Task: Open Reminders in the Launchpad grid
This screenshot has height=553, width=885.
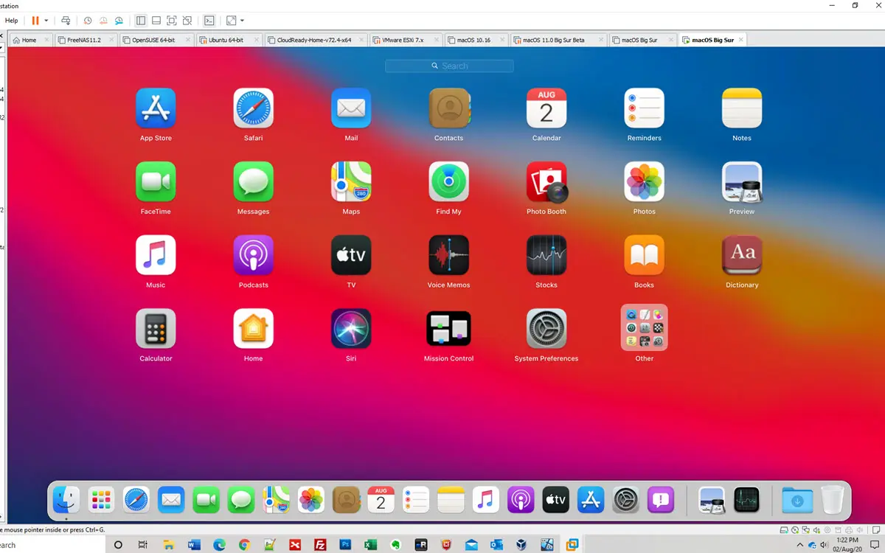Action: point(644,108)
